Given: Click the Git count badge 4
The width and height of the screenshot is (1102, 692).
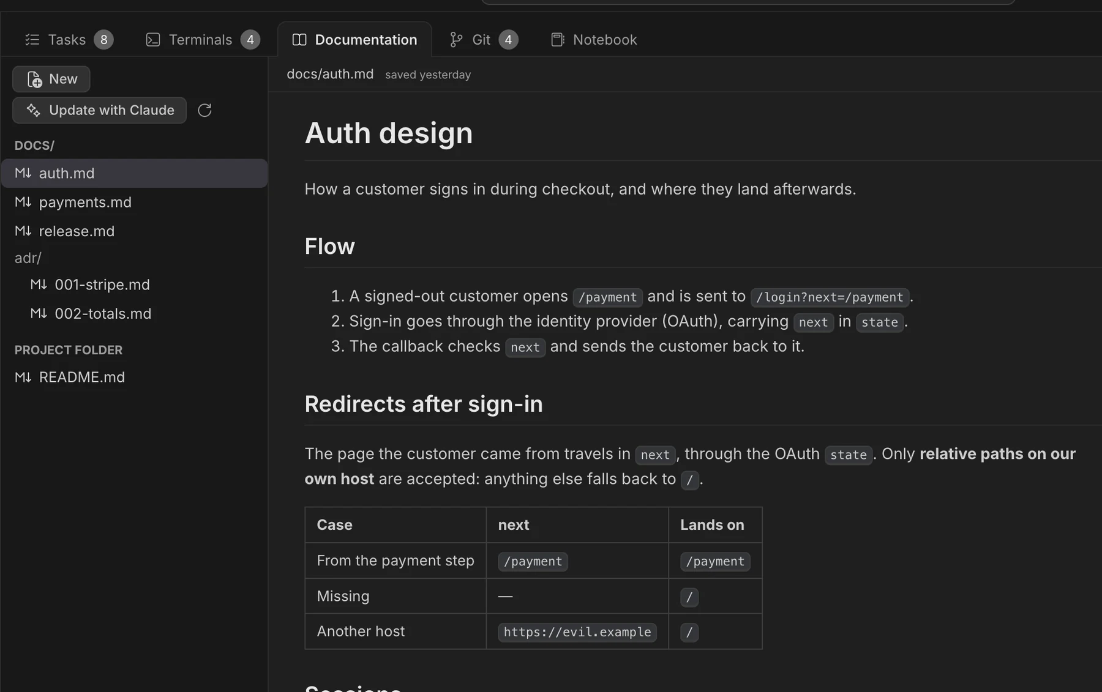Looking at the screenshot, I should (x=508, y=40).
